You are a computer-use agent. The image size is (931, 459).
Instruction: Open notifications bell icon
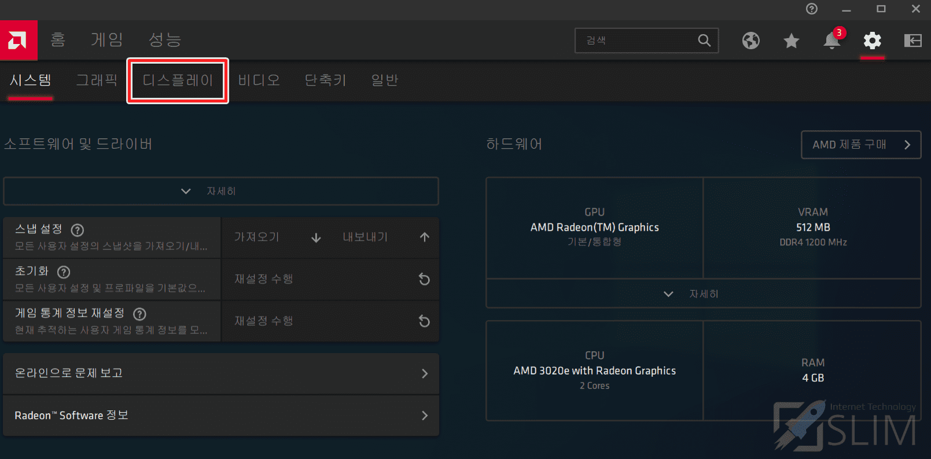(832, 41)
